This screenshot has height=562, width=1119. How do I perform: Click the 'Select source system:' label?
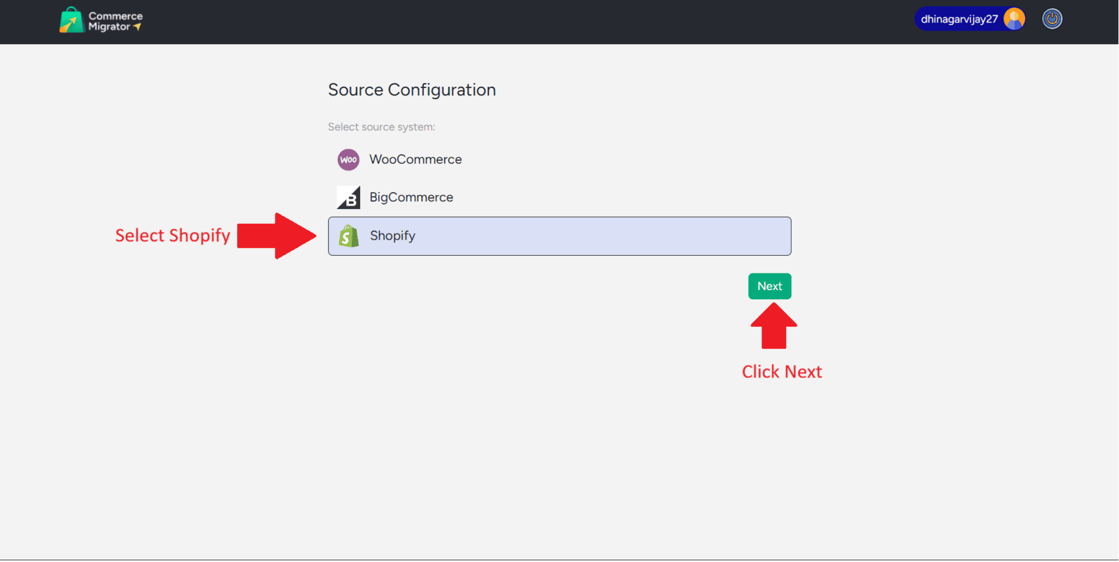(381, 127)
